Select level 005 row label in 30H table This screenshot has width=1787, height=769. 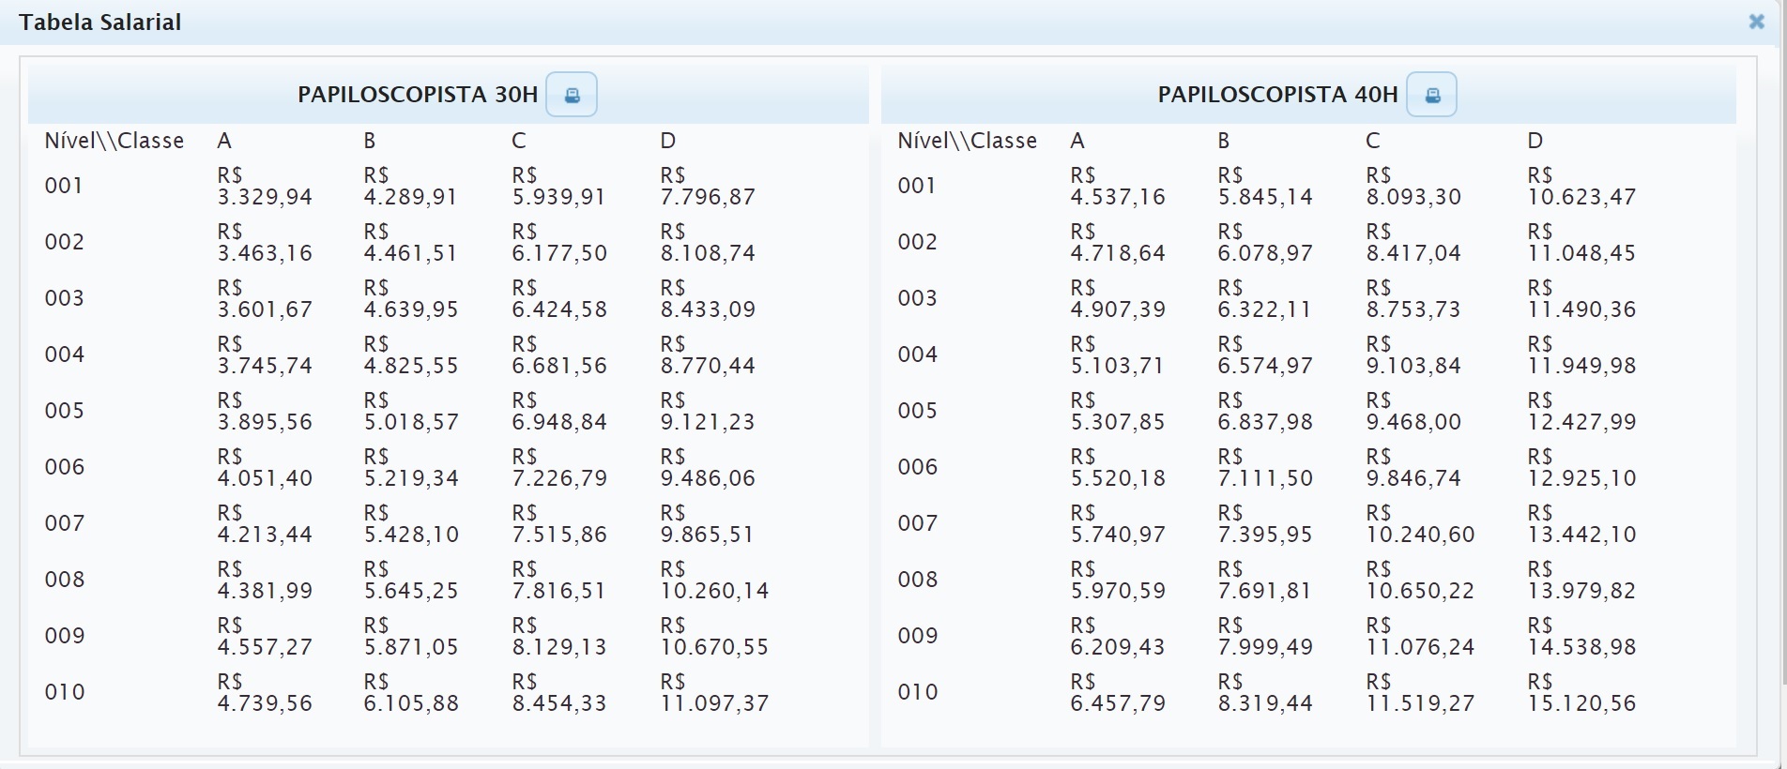pyautogui.click(x=64, y=411)
